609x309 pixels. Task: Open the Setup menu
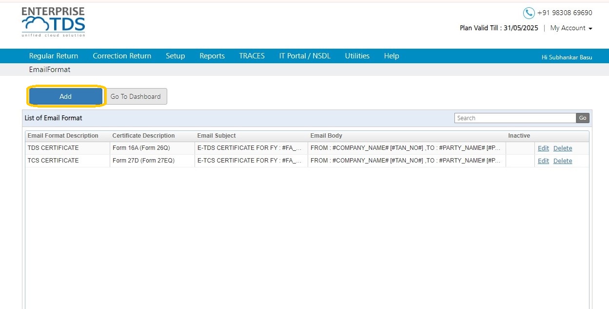point(176,56)
